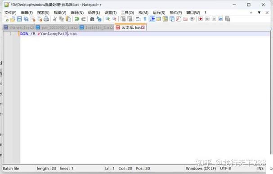273x174 pixels.
Task: Open the 视图(V) menu
Action: pyautogui.click(x=60, y=13)
